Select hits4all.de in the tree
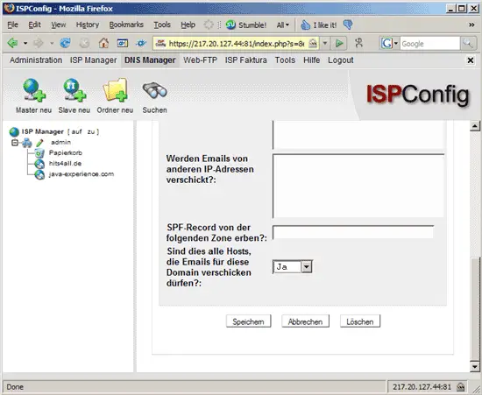The width and height of the screenshot is (482, 395). 65,164
